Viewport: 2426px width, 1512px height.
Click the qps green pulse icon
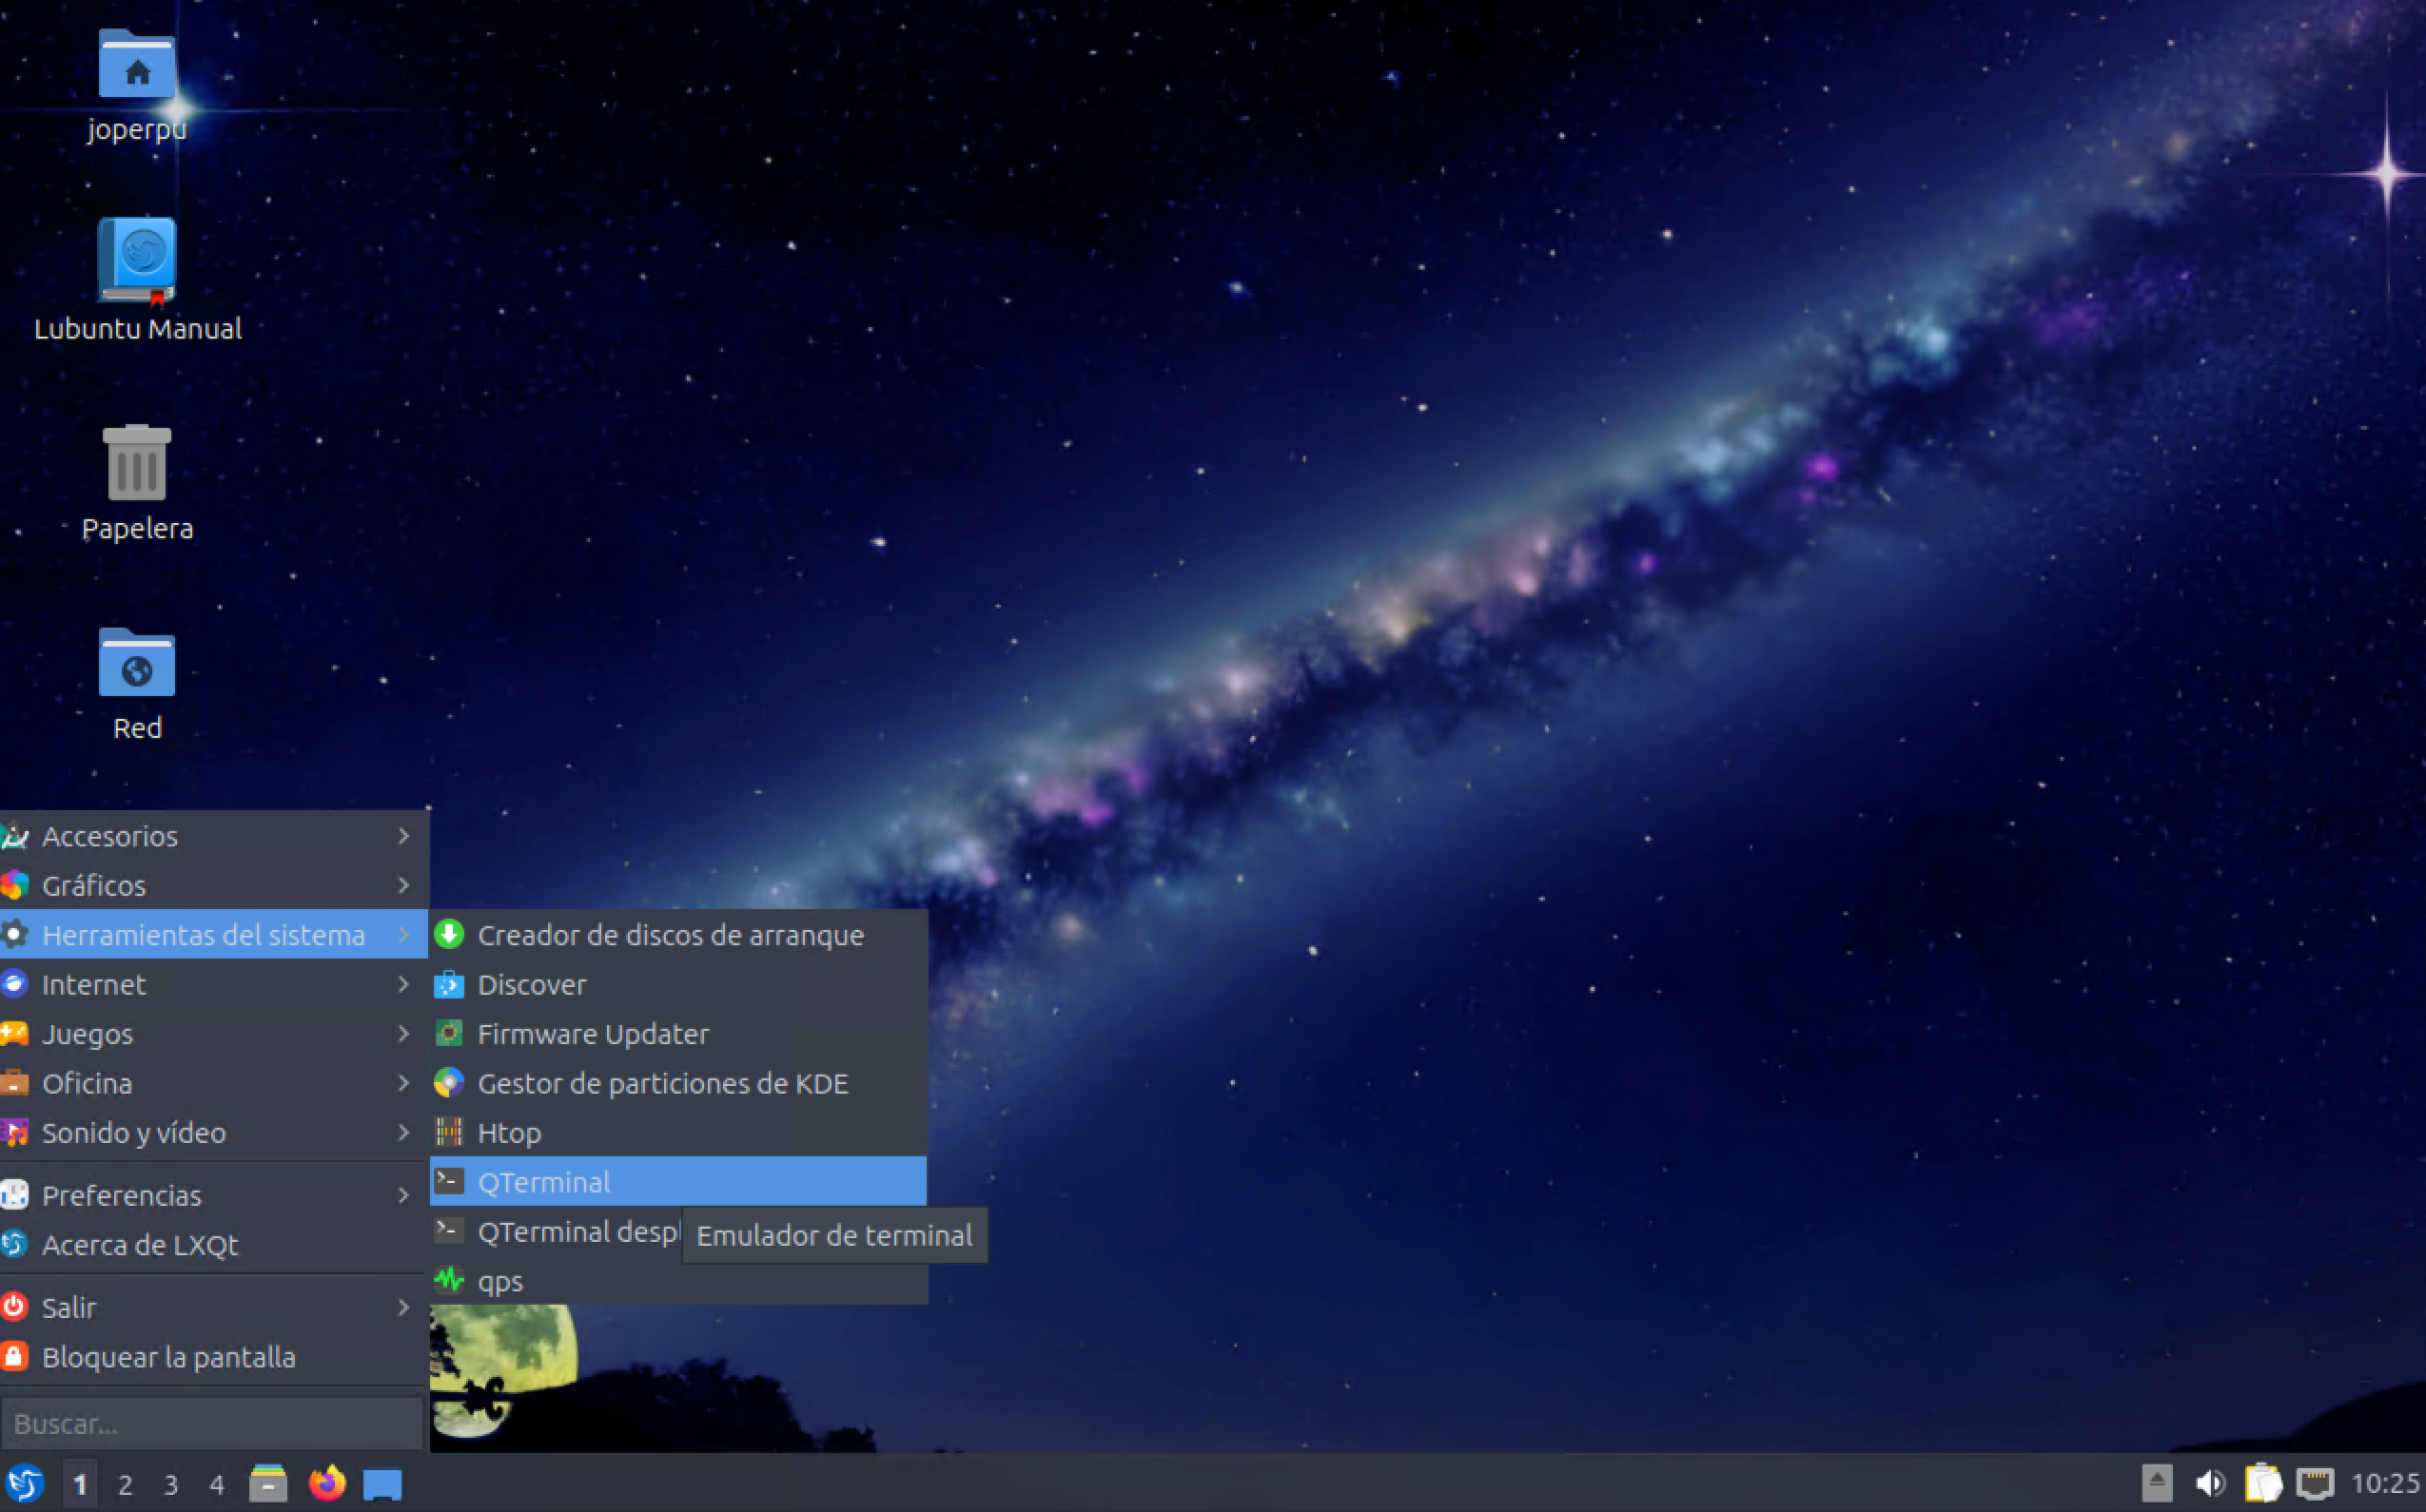(449, 1280)
